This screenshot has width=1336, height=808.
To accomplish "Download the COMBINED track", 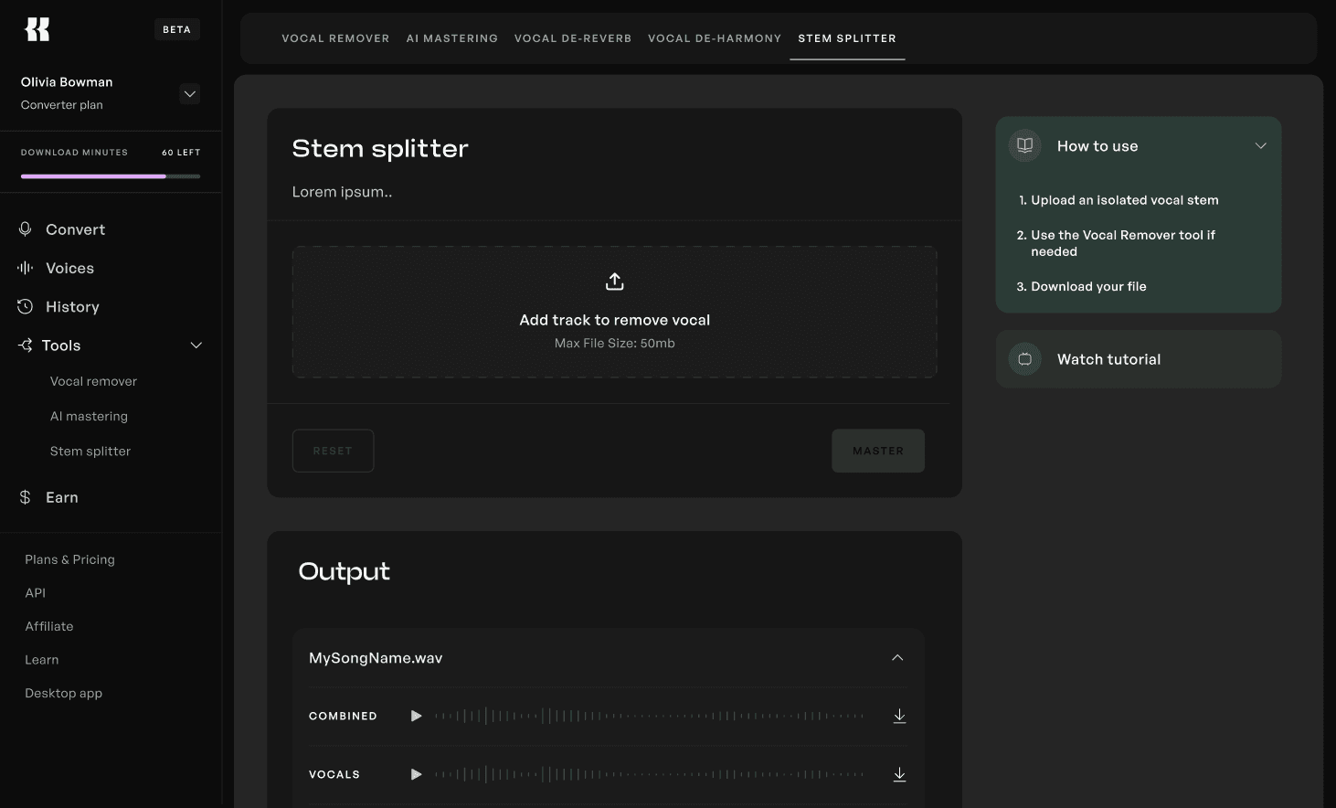I will (899, 716).
